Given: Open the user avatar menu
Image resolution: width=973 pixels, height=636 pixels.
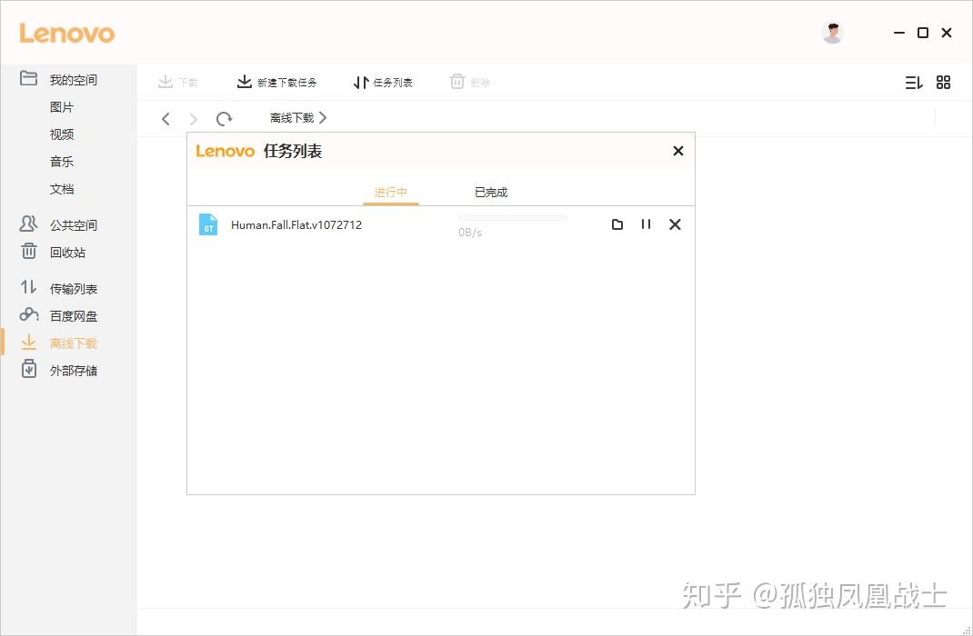Looking at the screenshot, I should click(x=832, y=33).
